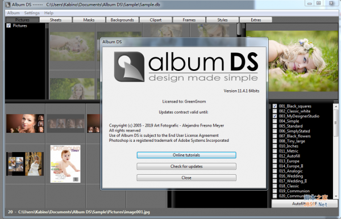The image size is (341, 219).
Task: Click the styles list scrollbar
Action: coord(336,123)
